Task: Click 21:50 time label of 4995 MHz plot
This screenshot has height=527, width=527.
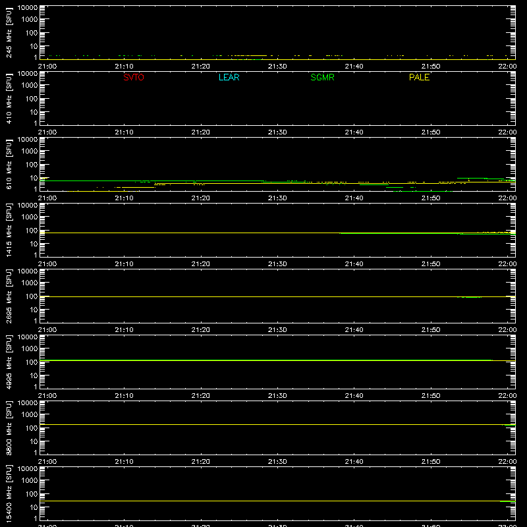Action: (x=431, y=396)
